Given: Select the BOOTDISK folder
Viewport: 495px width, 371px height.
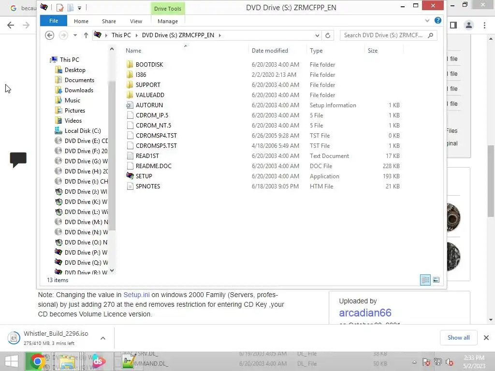Looking at the screenshot, I should [149, 64].
